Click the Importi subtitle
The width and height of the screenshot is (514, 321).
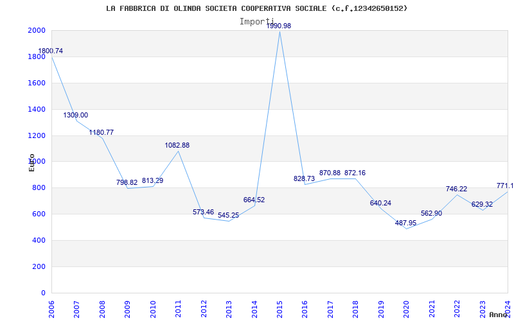click(x=256, y=21)
